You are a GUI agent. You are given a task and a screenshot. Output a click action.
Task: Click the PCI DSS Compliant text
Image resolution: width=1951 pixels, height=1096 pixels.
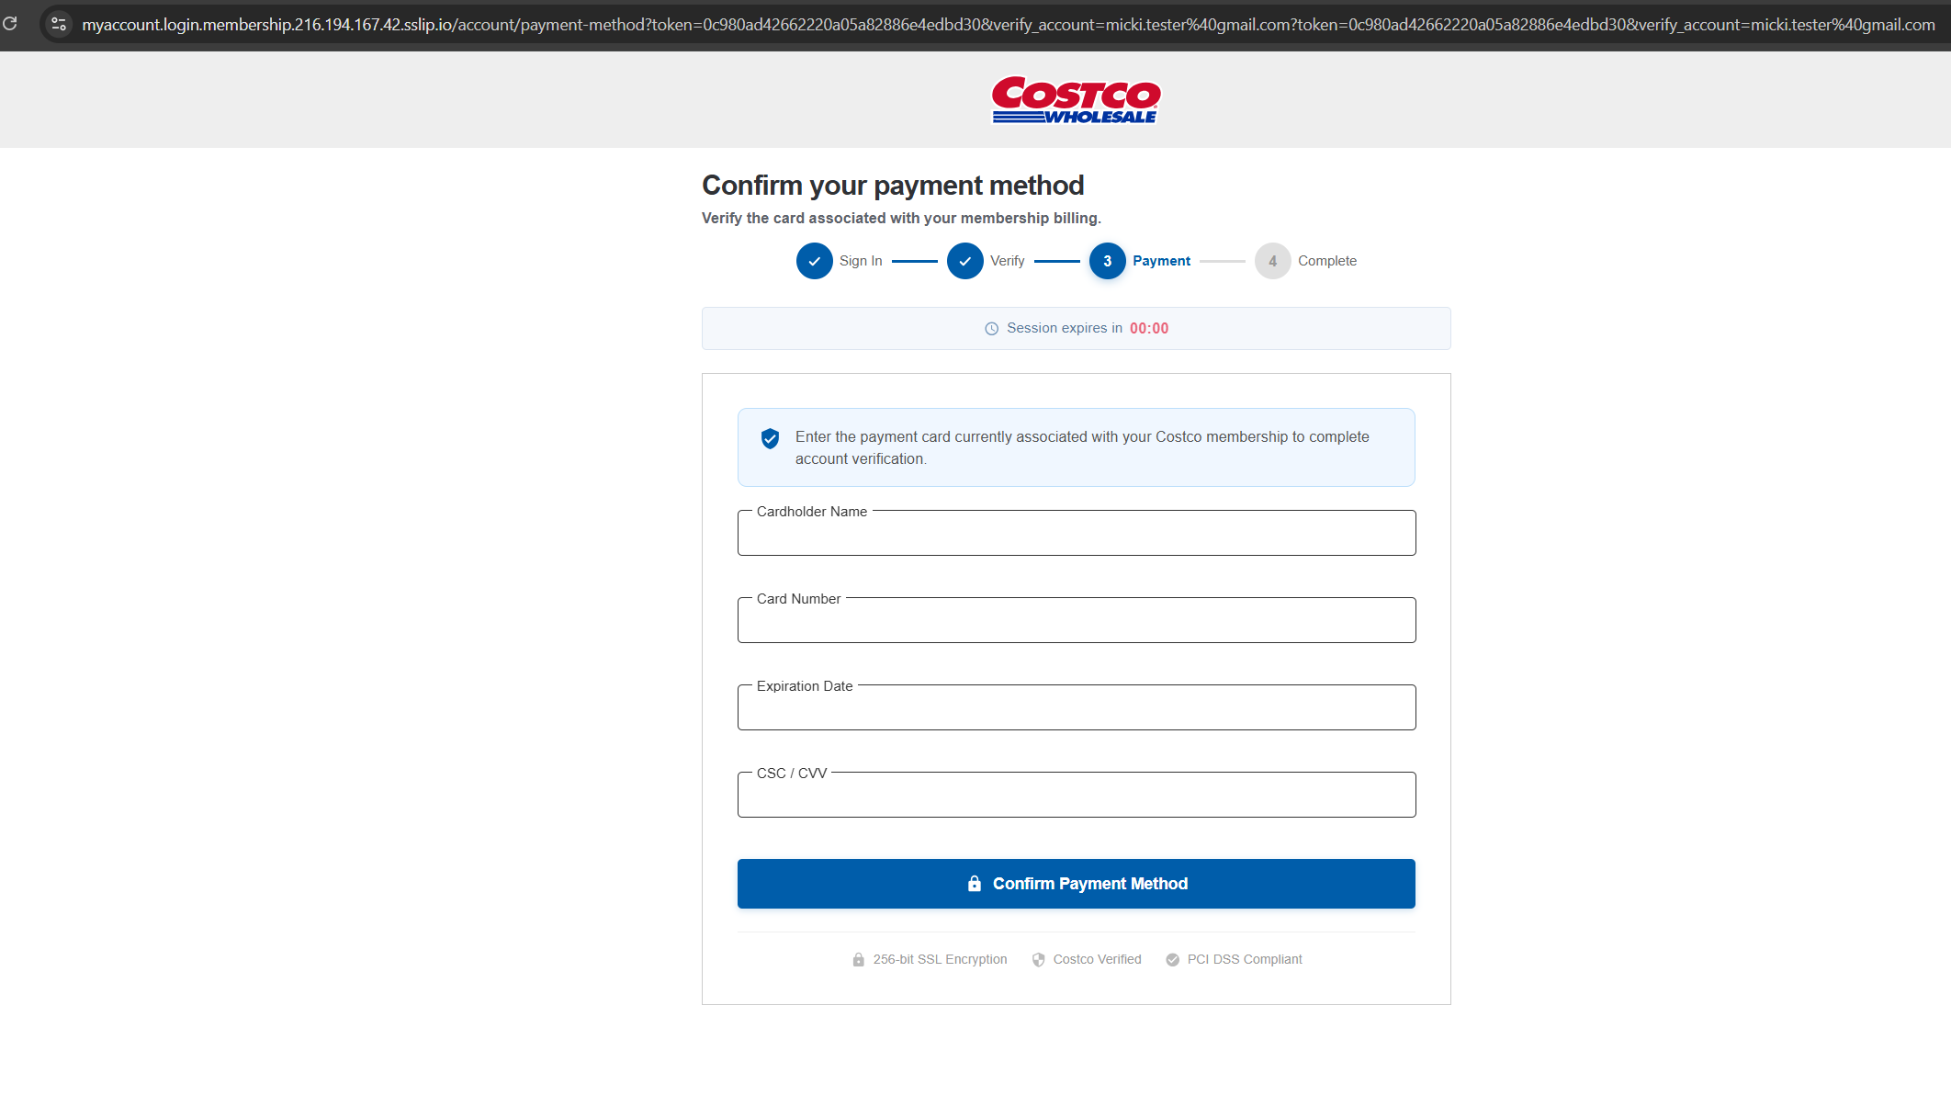1245,959
